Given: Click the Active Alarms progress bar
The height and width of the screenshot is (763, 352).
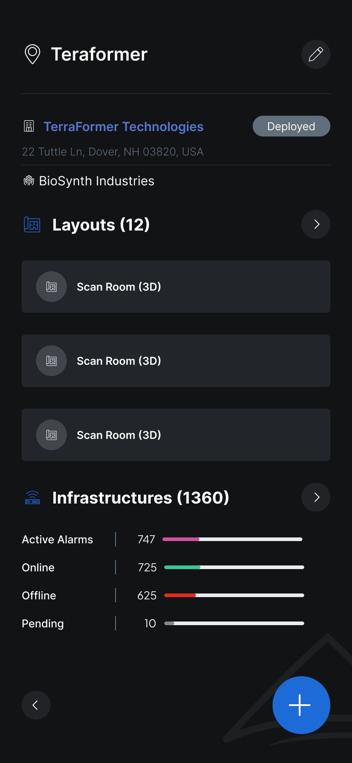Looking at the screenshot, I should [232, 539].
